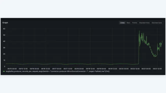Screen dimensions: 166x93
Task: Click the 10 y-axis value
Action: coord(4,60)
